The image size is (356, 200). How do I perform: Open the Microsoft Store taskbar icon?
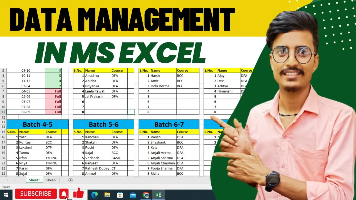120,195
